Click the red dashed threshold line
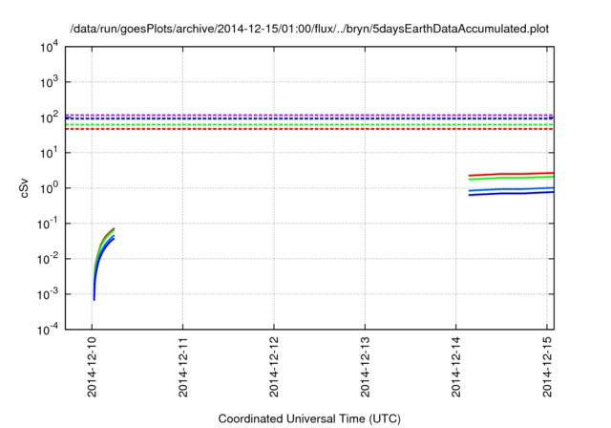The image size is (611, 428). (309, 129)
